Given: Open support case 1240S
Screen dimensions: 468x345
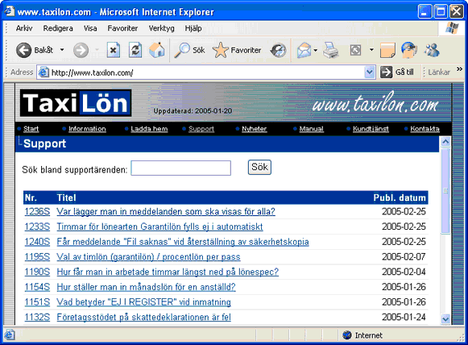Looking at the screenshot, I should (x=37, y=242).
